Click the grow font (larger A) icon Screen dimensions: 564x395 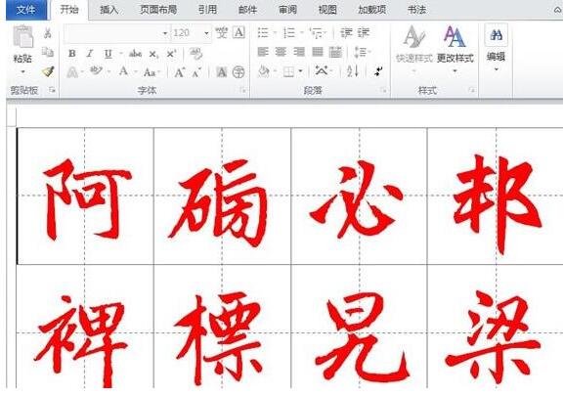pyautogui.click(x=179, y=72)
